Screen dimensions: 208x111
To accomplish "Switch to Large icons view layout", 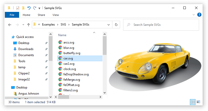I will 198,102.
